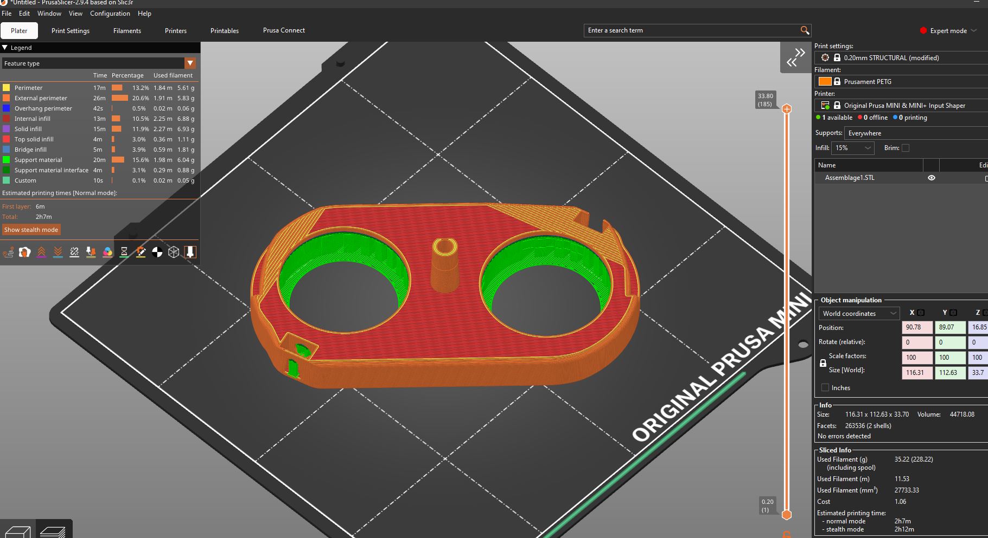This screenshot has width=988, height=538.
Task: Toggle retractions upward chevrons icon
Action: click(41, 252)
